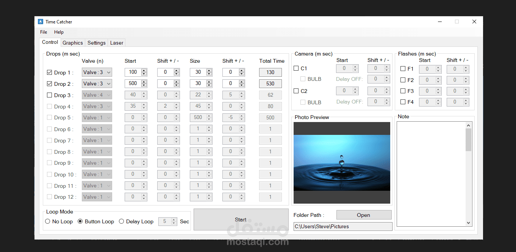Switch to the Graphics tab
This screenshot has height=252, width=516.
[x=73, y=43]
